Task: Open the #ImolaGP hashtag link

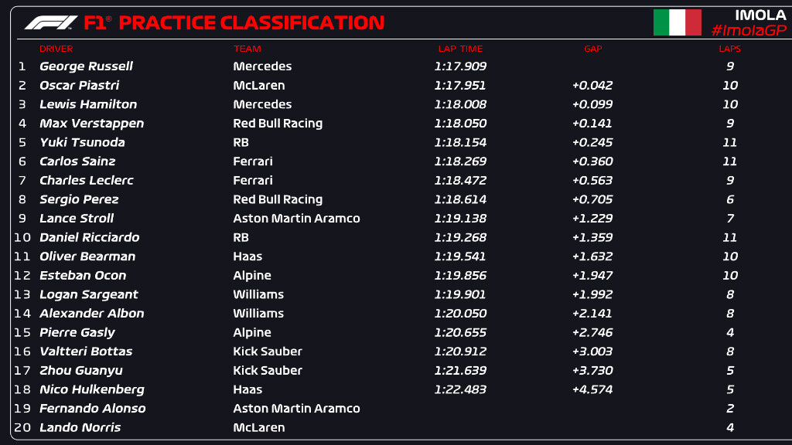Action: 748,30
